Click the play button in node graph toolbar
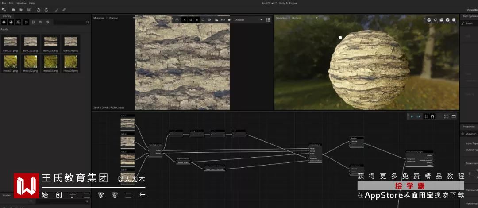The width and height of the screenshot is (478, 208). click(x=412, y=116)
